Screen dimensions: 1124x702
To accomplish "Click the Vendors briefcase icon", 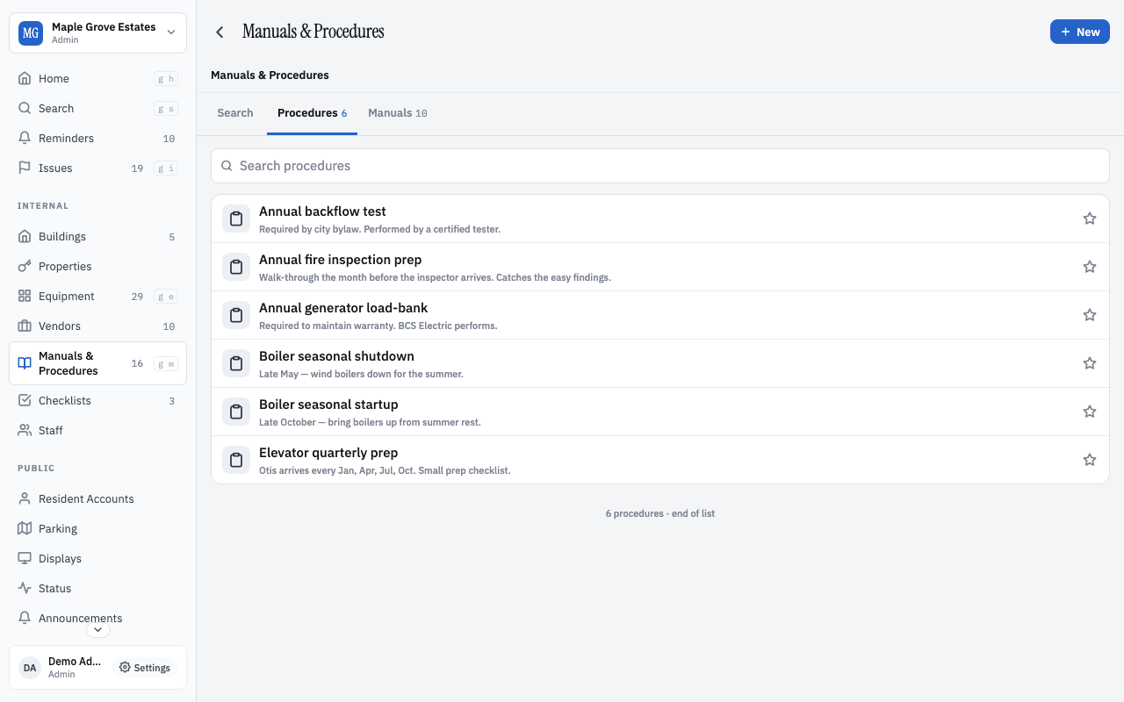I will click(25, 326).
